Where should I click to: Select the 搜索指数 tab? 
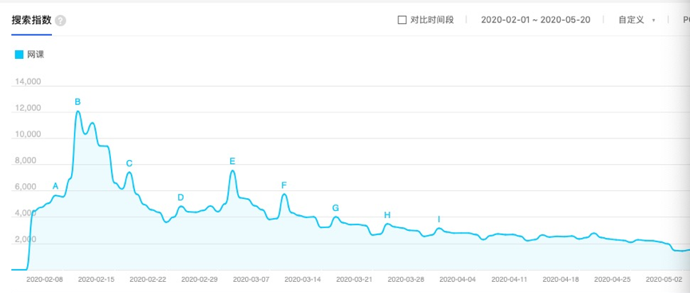pyautogui.click(x=32, y=20)
